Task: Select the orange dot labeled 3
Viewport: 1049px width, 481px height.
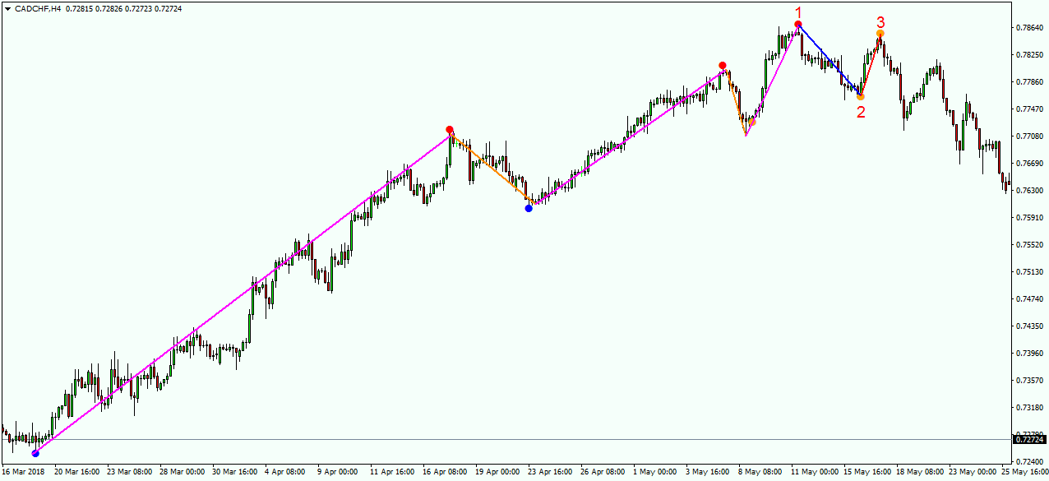Action: pyautogui.click(x=880, y=34)
